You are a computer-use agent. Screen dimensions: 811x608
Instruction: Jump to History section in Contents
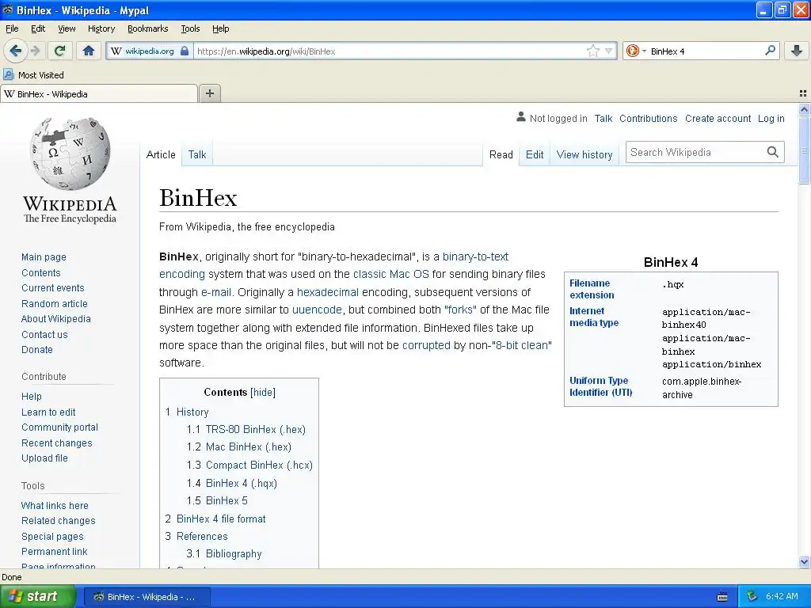click(192, 412)
